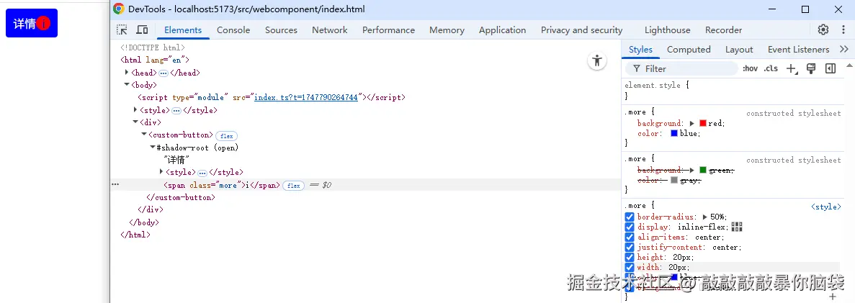Collapse the custom-button element node

point(144,135)
